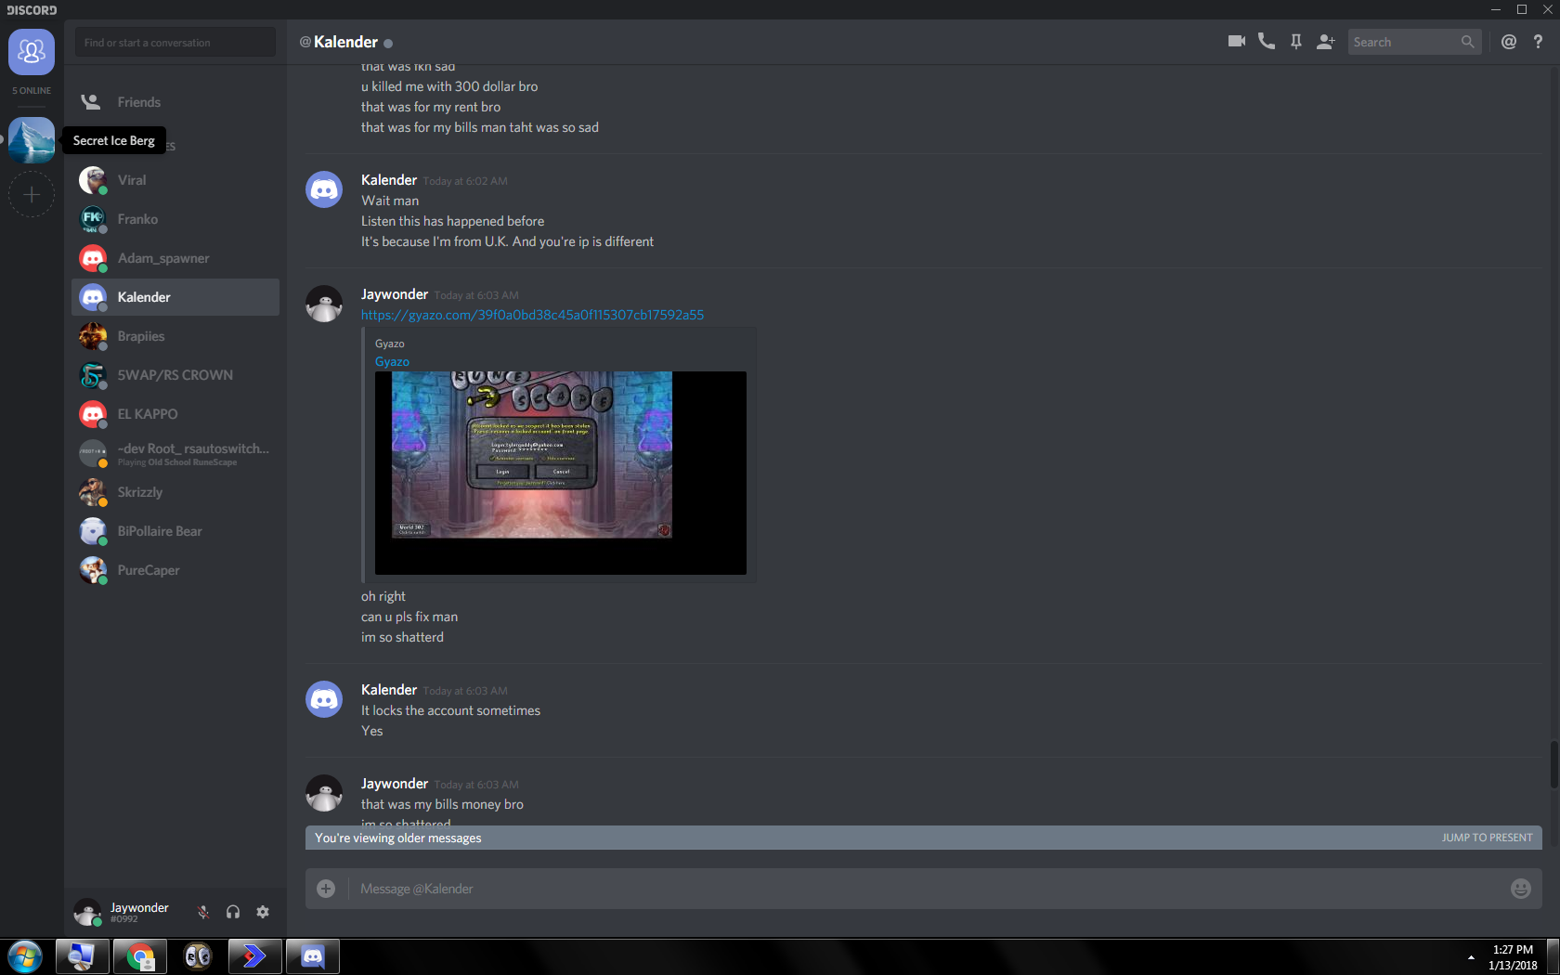Viewport: 1560px width, 975px height.
Task: Start a video call with Kalender
Action: coord(1236,42)
